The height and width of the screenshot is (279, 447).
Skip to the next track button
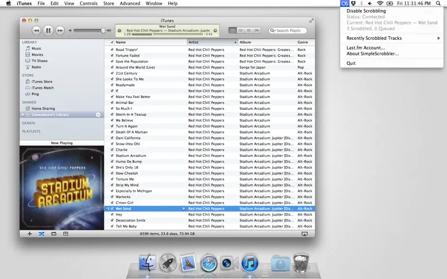(60, 31)
